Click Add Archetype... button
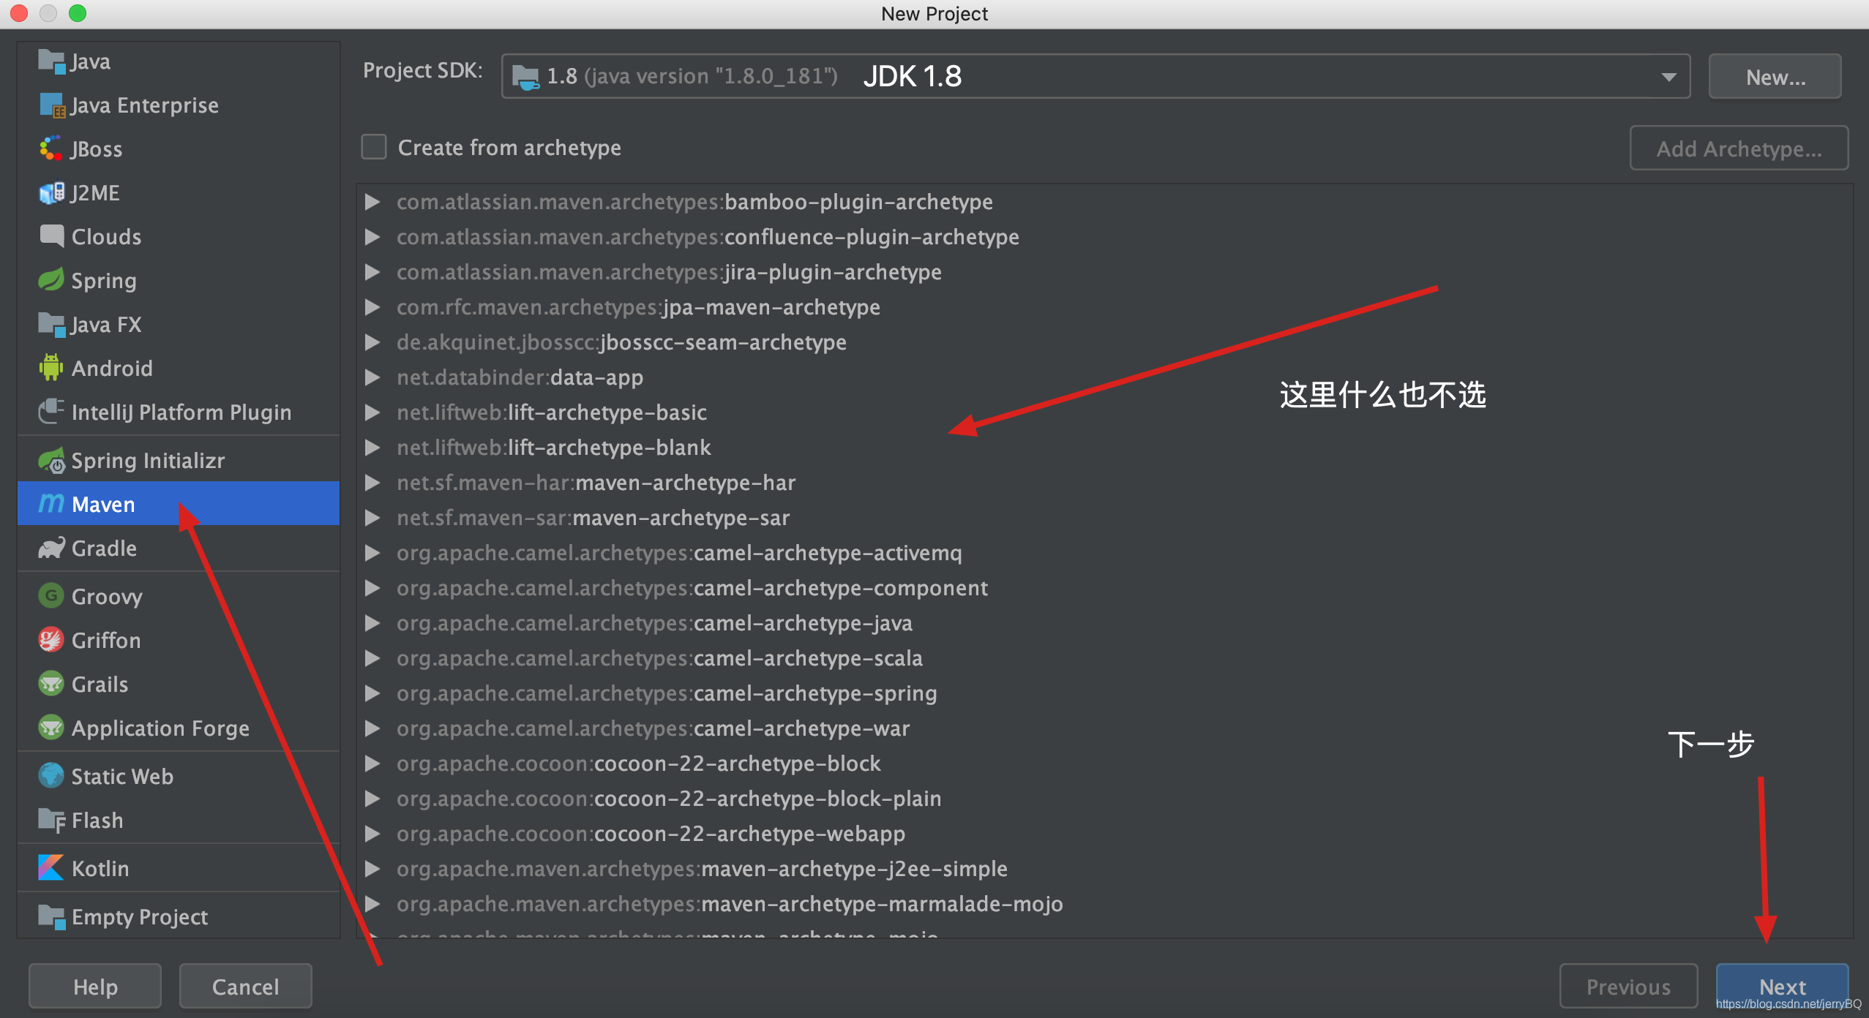Image resolution: width=1869 pixels, height=1018 pixels. click(1739, 148)
